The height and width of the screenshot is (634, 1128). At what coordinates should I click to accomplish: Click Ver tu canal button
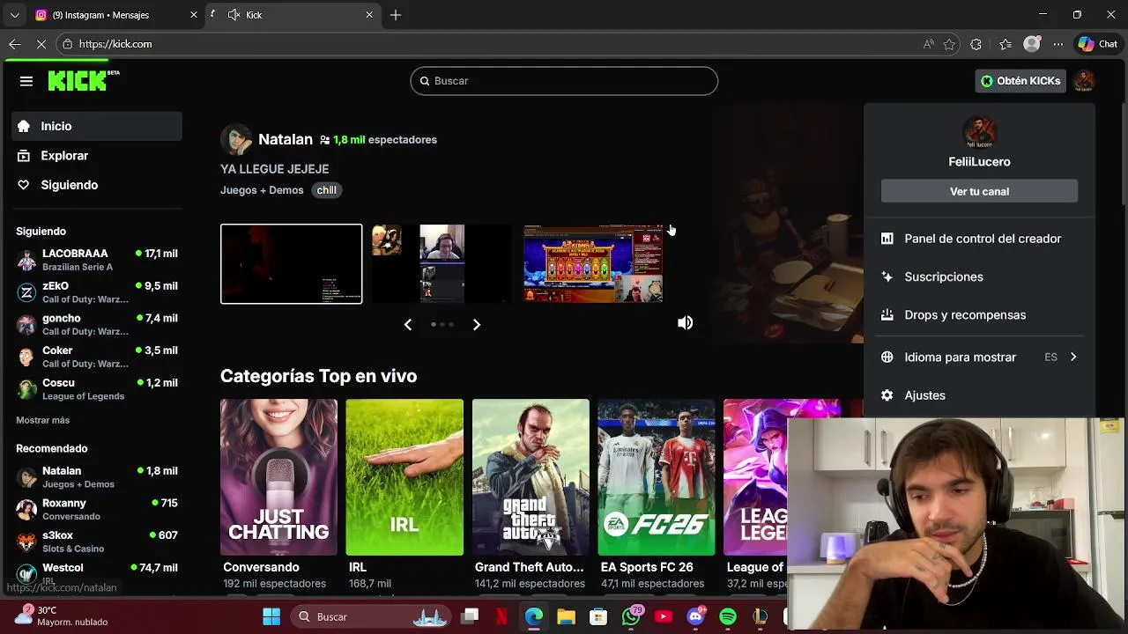(979, 191)
